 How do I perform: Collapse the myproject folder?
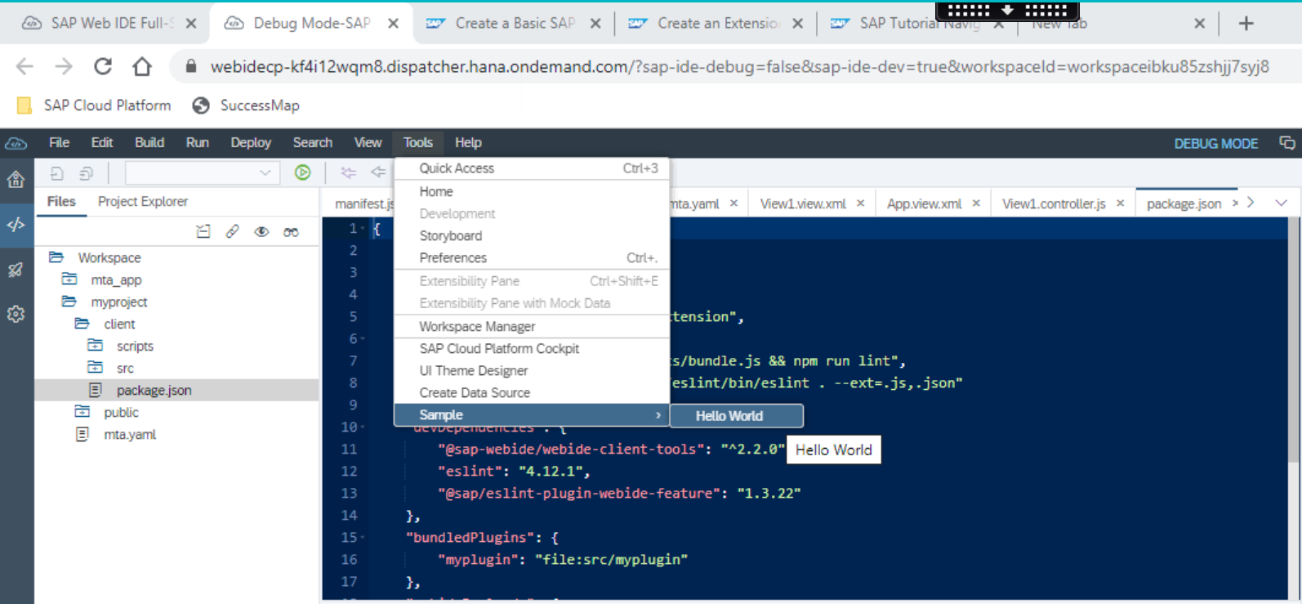[x=69, y=302]
